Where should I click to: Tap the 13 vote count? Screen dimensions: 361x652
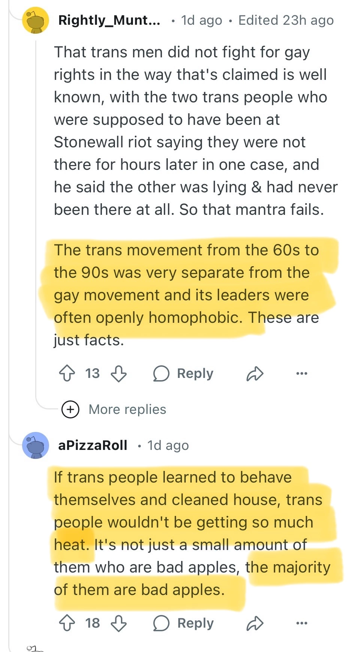pos(92,373)
